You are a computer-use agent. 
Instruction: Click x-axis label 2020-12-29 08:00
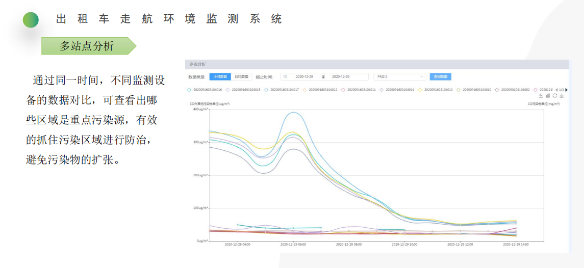(348, 245)
